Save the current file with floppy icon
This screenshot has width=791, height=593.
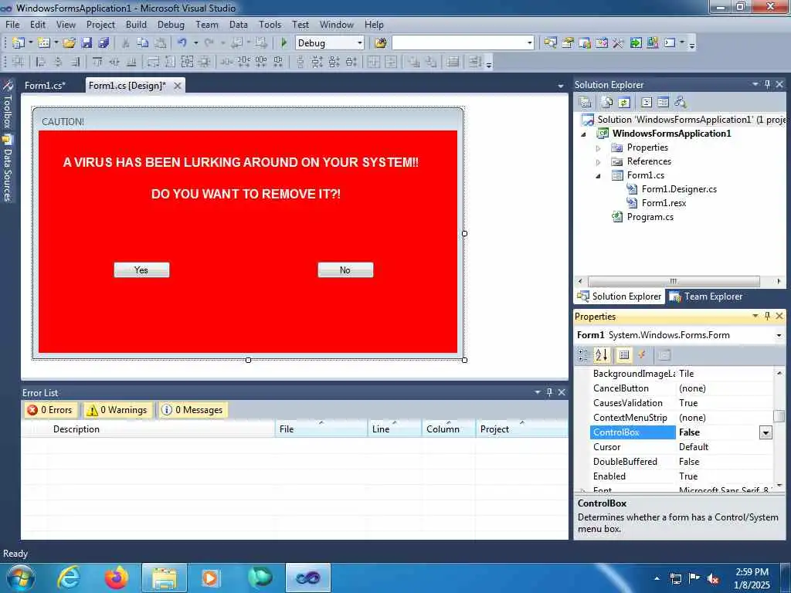tap(87, 43)
